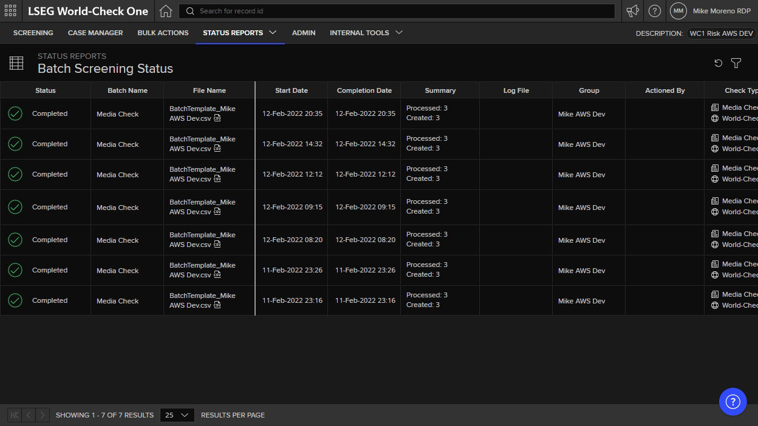
Task: Click CSV file icon in first row
Action: coord(217,118)
